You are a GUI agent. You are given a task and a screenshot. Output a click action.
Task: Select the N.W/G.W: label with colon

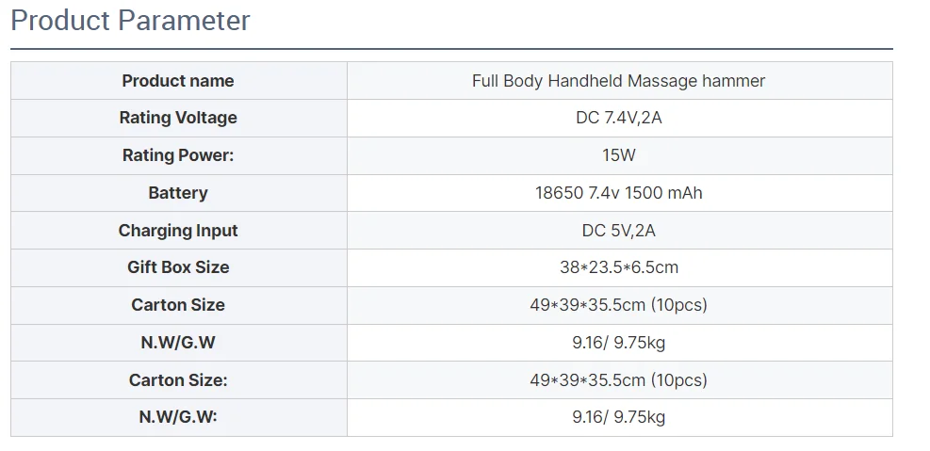178,417
